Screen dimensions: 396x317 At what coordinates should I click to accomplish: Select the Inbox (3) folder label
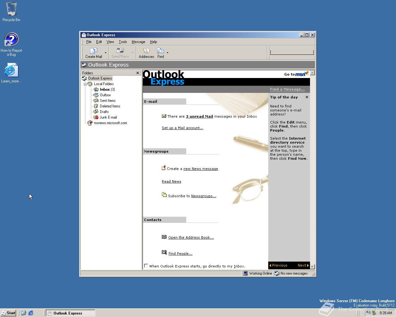tap(107, 89)
